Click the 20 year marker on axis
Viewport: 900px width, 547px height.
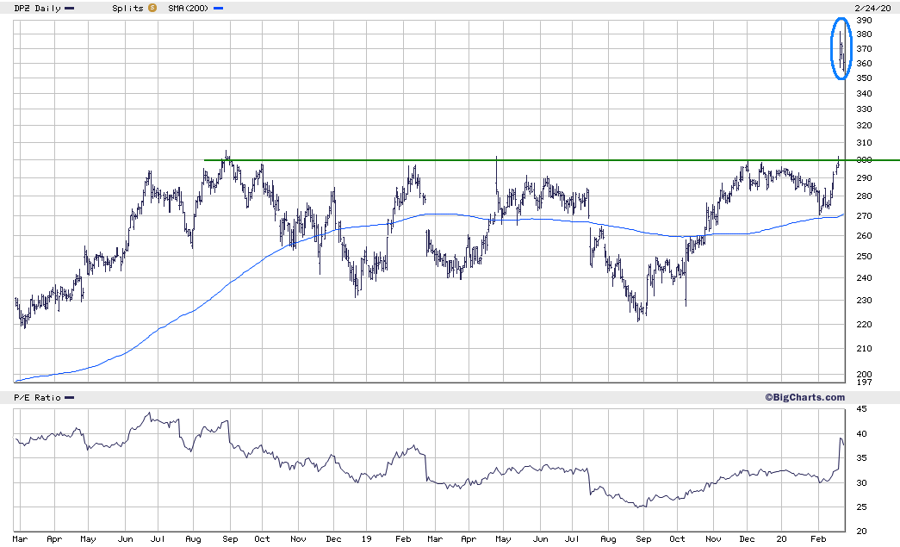[x=781, y=539]
